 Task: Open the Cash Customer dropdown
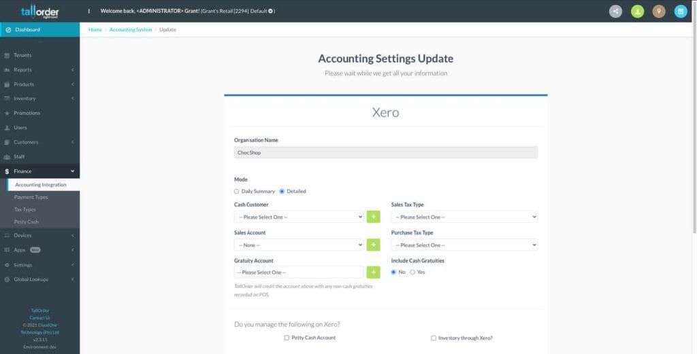299,217
